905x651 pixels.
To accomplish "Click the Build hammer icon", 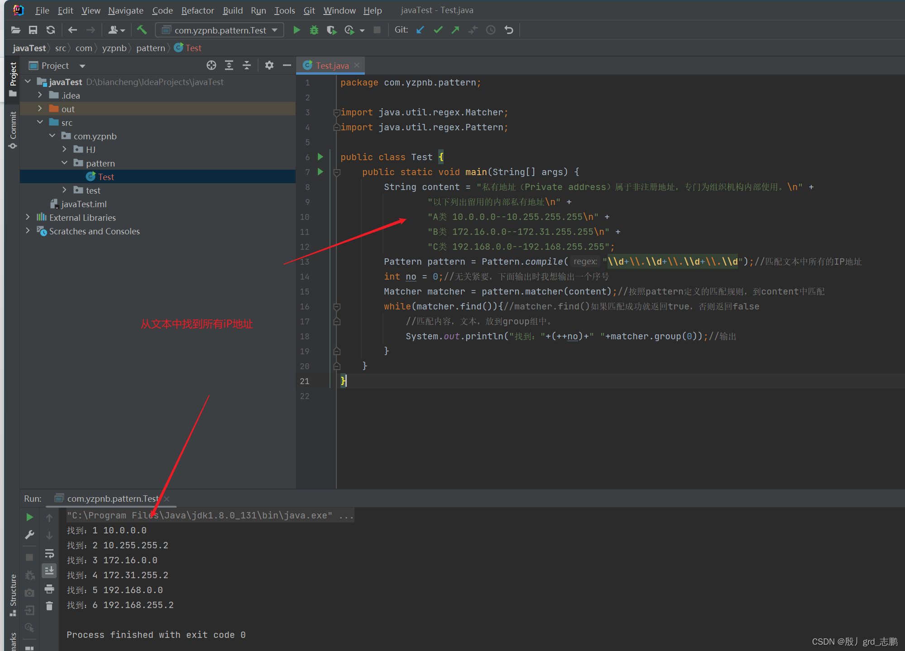I will click(x=142, y=30).
